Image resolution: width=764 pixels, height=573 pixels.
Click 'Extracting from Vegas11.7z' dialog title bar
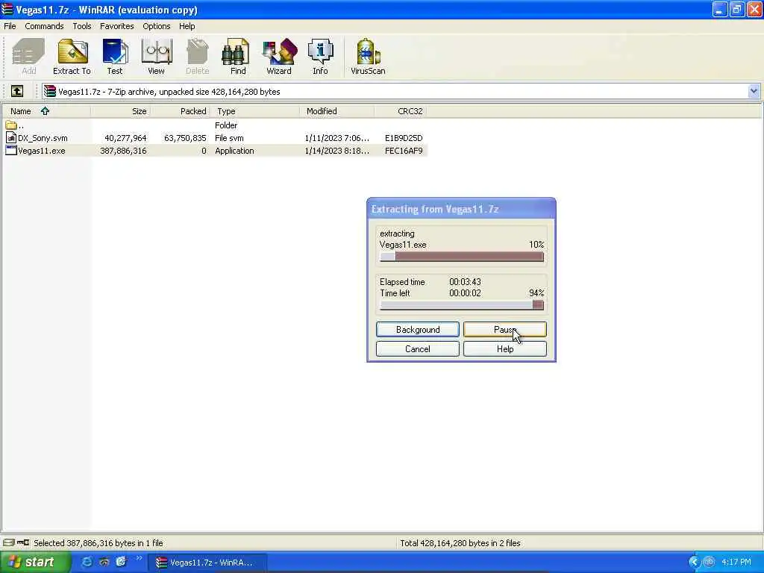[x=461, y=209]
